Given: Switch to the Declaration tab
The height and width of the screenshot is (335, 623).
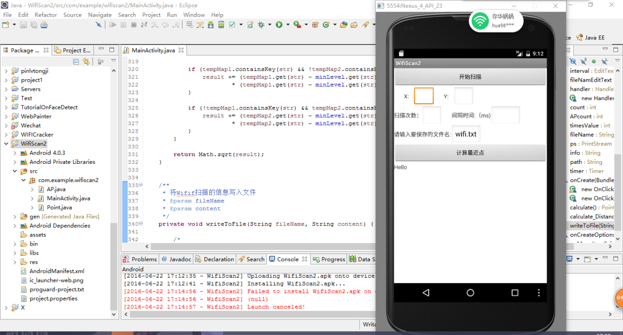Looking at the screenshot, I should pos(215,259).
